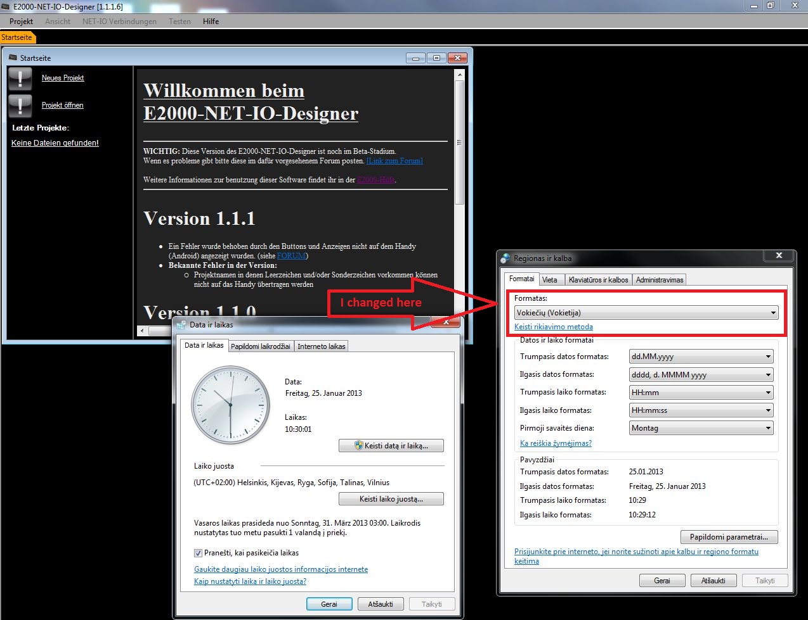Click the Data ir laikas title icon
The image size is (808, 620).
click(181, 325)
